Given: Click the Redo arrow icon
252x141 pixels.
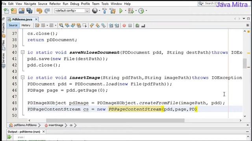Looking at the screenshot, I should click(x=47, y=11).
